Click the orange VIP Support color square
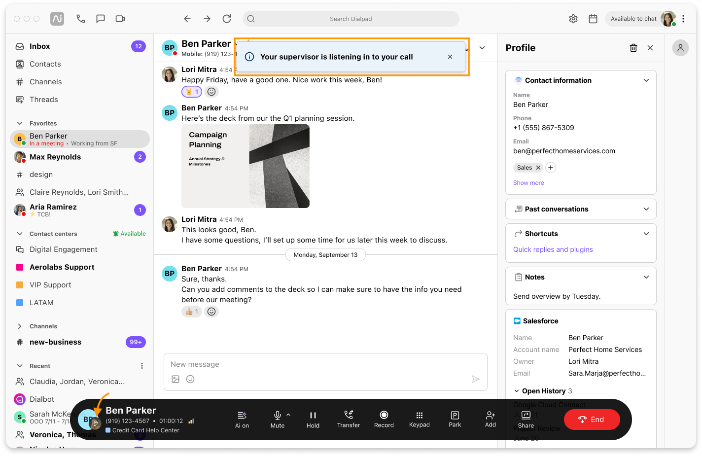Image resolution: width=702 pixels, height=456 pixels. [x=20, y=285]
